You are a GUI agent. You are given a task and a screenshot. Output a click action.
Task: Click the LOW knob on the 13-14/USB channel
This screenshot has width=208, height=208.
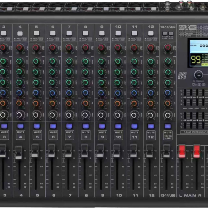168,83
